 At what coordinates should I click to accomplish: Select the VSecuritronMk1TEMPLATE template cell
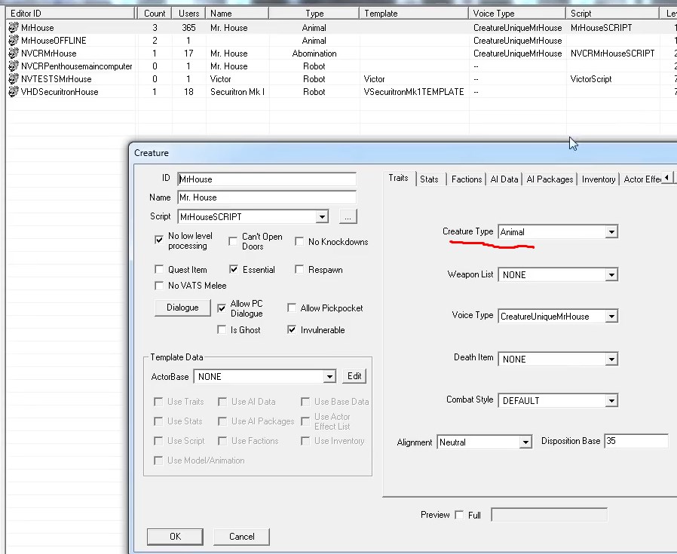point(414,92)
